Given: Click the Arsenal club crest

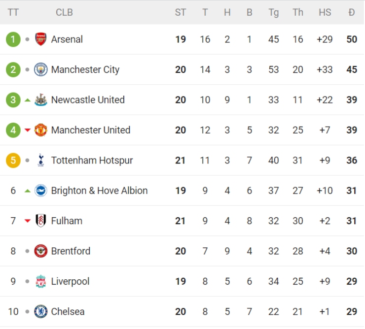Looking at the screenshot, I should coord(41,39).
